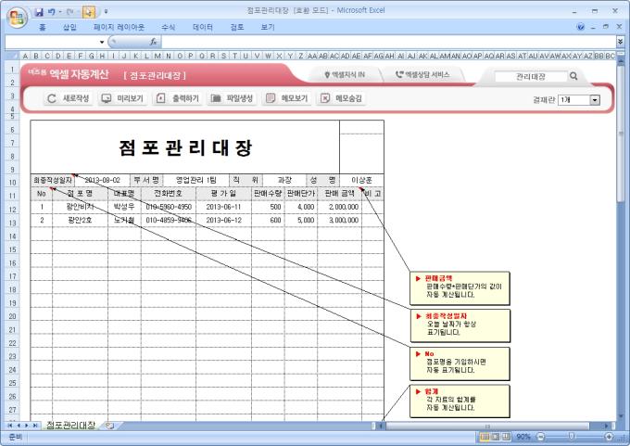Select the phone cell 010-5960-4950
This screenshot has height=446, width=630.
coord(169,207)
